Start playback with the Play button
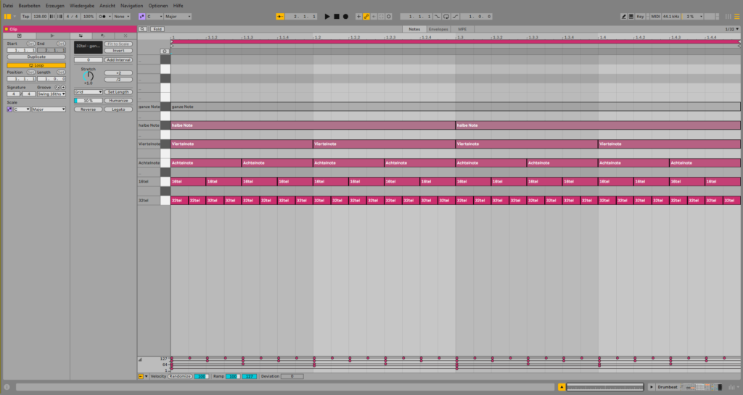Viewport: 743px width, 395px height. click(327, 17)
